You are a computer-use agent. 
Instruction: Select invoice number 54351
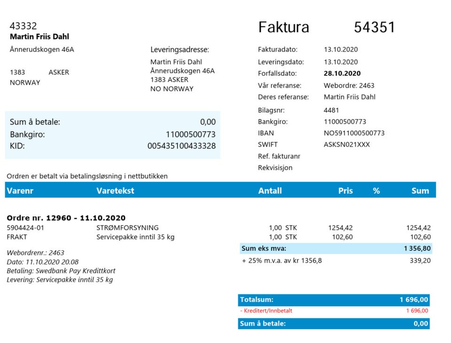point(374,27)
